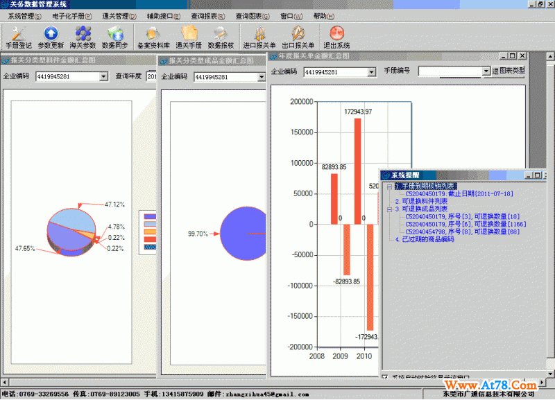Click the 数据同步 toolbar icon

click(114, 36)
